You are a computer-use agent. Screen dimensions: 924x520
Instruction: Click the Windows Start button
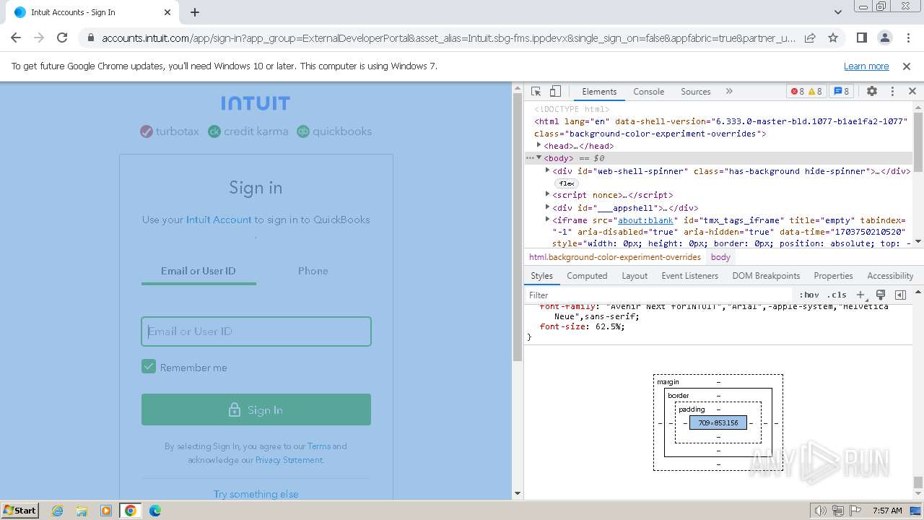(20, 511)
